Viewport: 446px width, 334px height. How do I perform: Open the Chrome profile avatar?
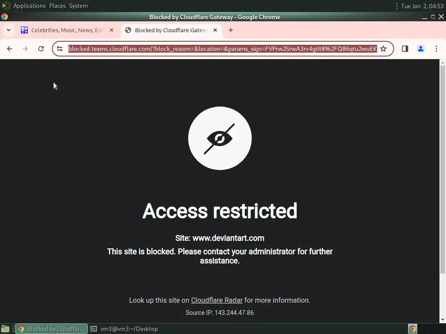421,49
